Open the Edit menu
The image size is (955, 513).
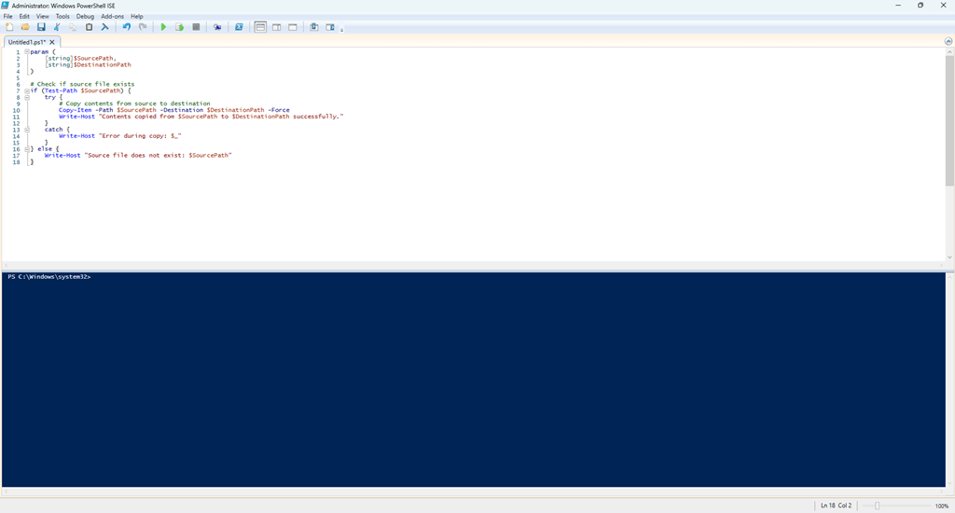coord(24,17)
